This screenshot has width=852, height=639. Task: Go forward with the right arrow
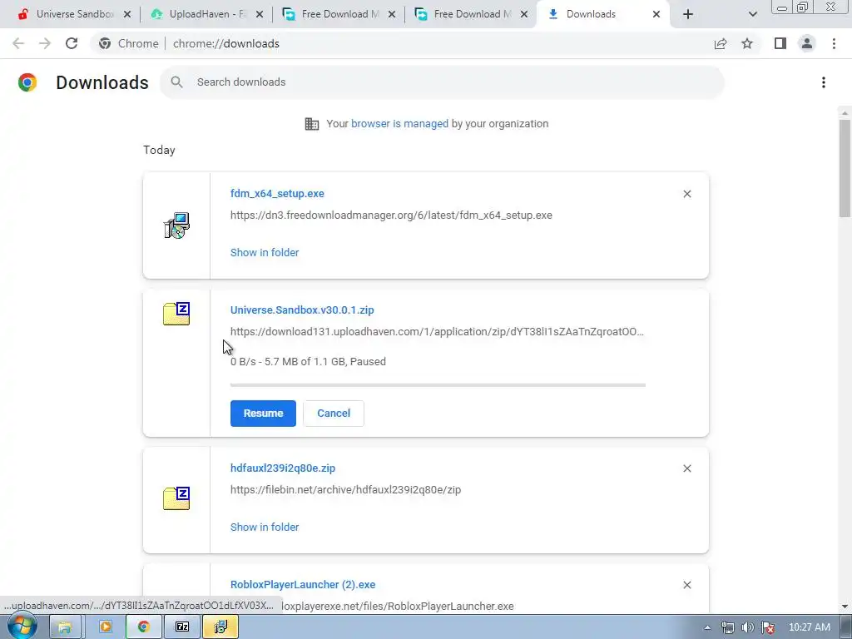45,43
